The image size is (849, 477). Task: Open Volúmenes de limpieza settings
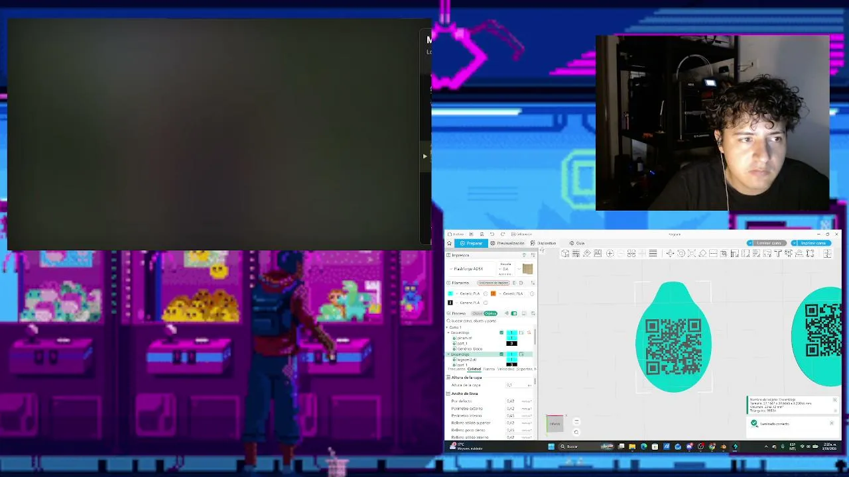click(493, 283)
